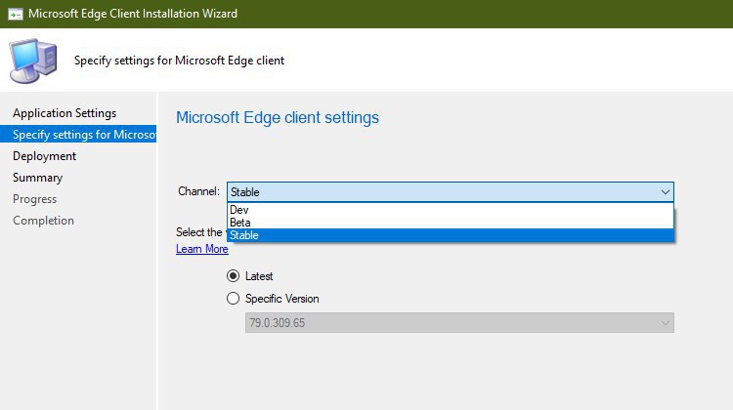Open the 79.0.309.65 version dropdown
This screenshot has width=733, height=410.
click(459, 323)
